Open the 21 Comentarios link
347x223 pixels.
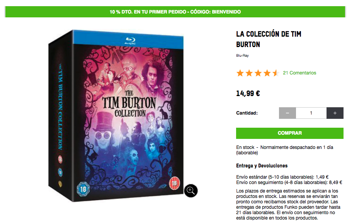click(x=299, y=73)
